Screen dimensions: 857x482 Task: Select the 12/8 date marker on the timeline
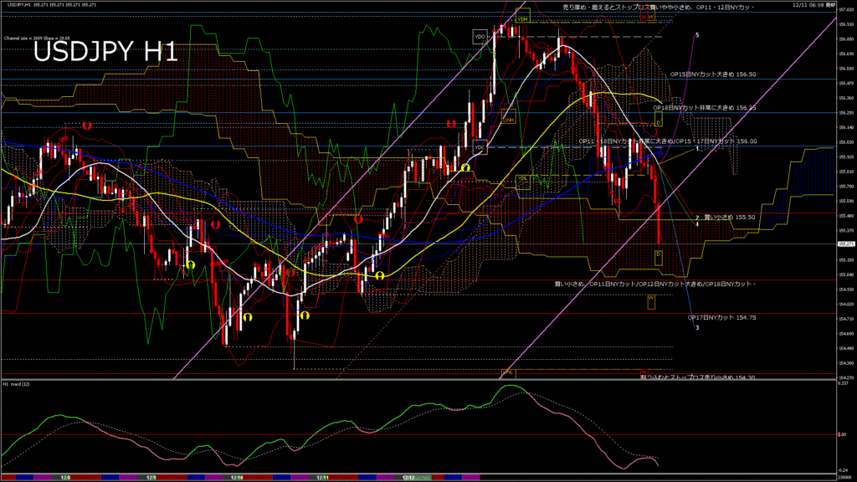click(65, 477)
